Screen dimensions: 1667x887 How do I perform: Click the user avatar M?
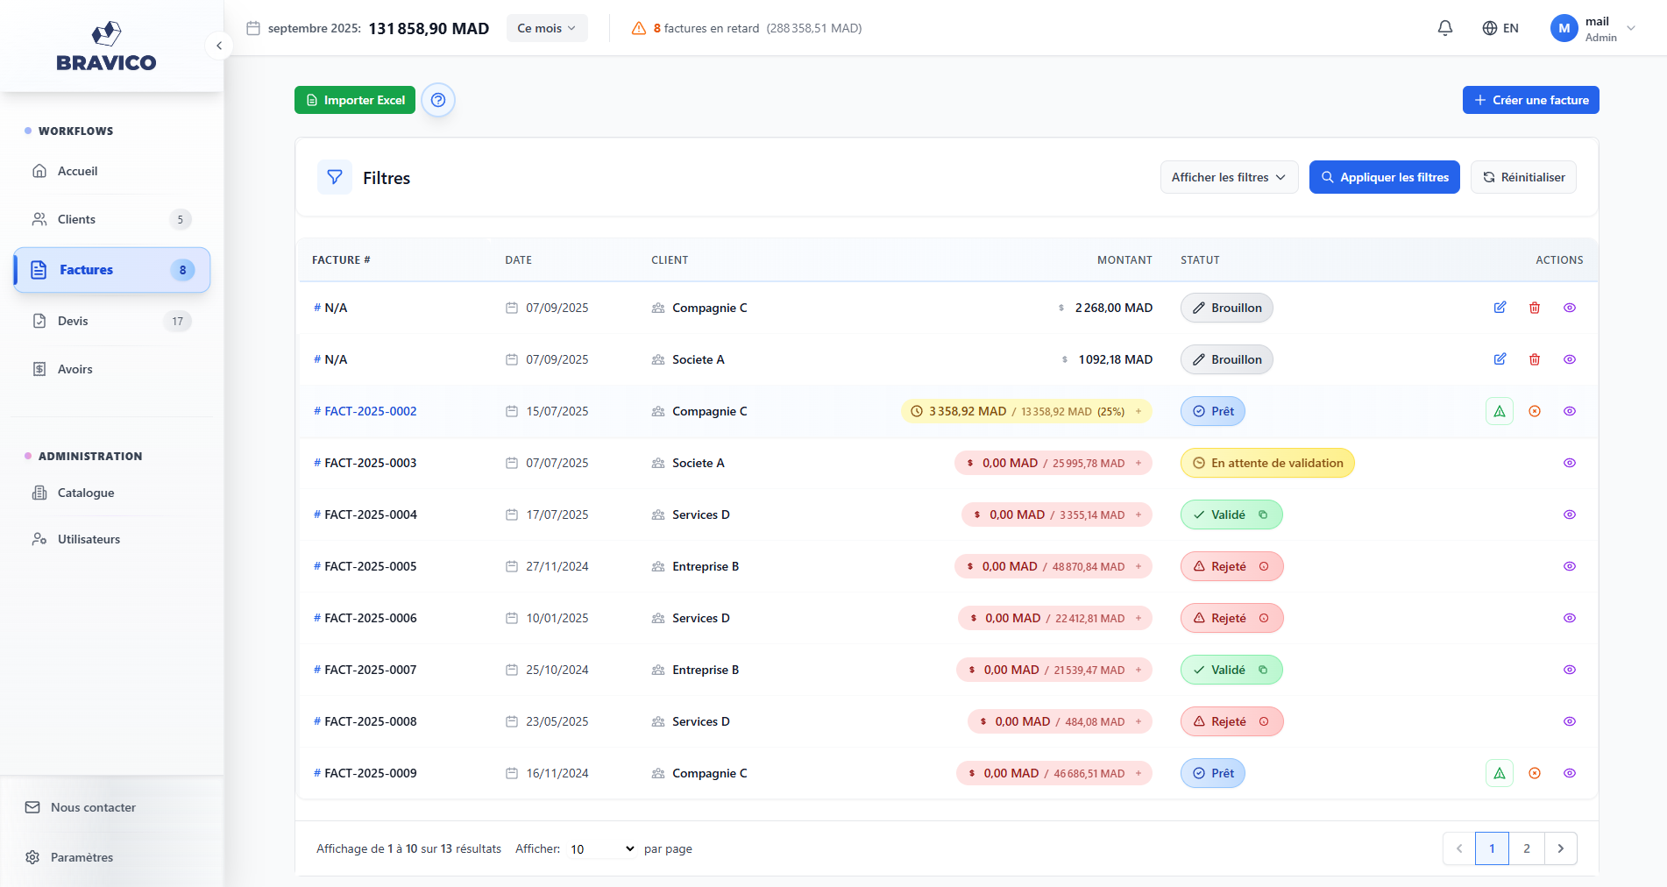coord(1564,28)
